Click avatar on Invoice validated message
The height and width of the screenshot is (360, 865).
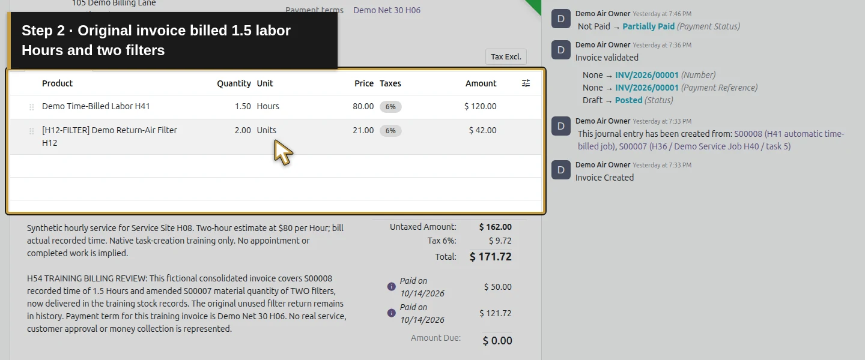pyautogui.click(x=561, y=50)
